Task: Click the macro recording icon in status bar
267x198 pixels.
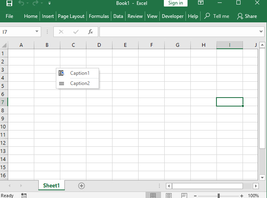Action: tap(24, 196)
